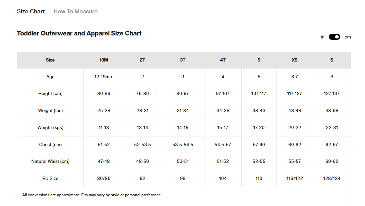Viewport: 365px width, 206px height.
Task: Select the Weight (kgs) row label
Action: coord(50,127)
